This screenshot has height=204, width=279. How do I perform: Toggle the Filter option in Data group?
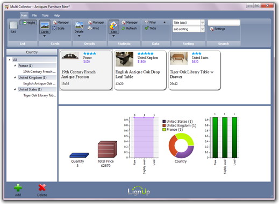[150, 23]
